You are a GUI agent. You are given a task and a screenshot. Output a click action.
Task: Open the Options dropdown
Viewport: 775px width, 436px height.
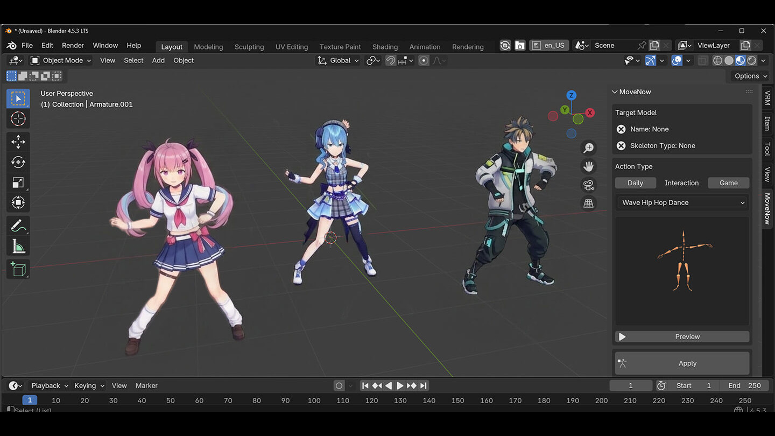[751, 76]
